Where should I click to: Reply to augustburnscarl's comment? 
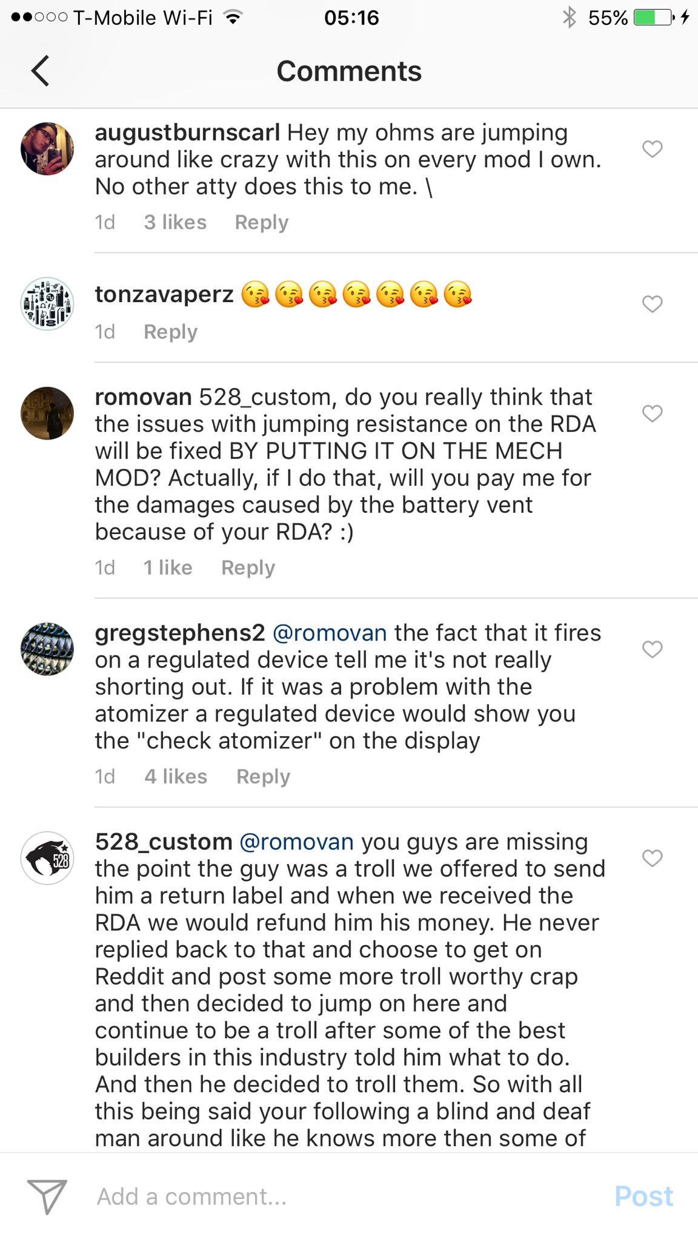coord(261,222)
